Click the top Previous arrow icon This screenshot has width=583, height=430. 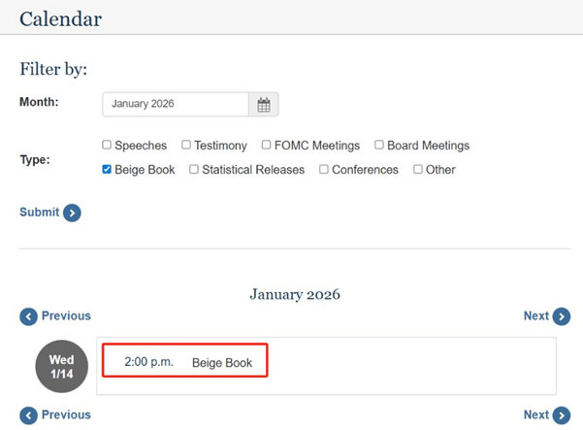pos(29,316)
